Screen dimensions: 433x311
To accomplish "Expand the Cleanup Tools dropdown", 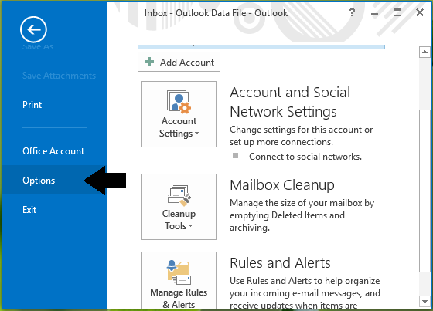I will 179,207.
